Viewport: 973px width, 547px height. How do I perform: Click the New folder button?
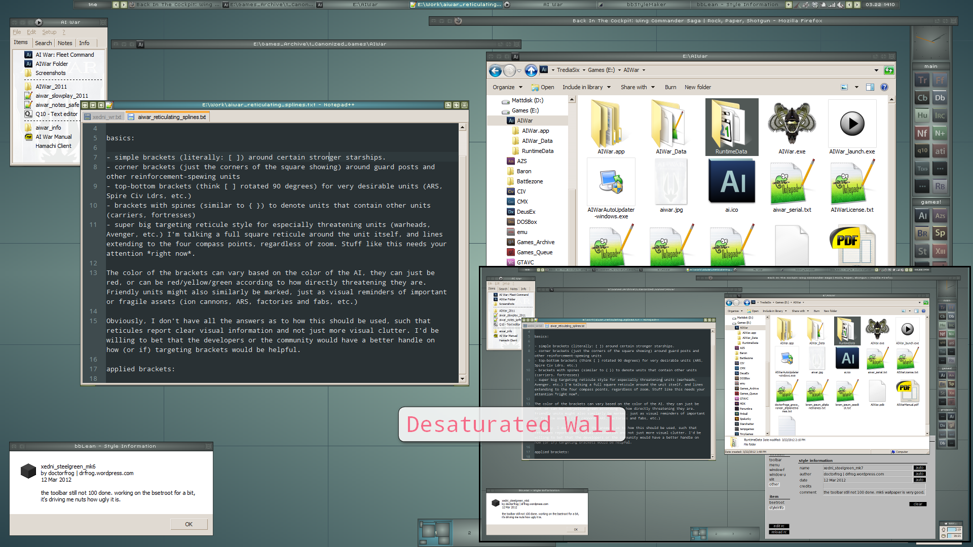tap(697, 87)
